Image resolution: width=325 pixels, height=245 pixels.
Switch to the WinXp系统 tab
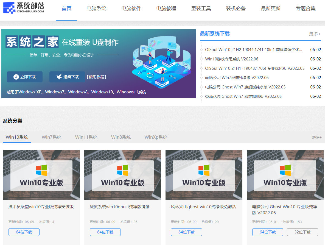(156, 137)
